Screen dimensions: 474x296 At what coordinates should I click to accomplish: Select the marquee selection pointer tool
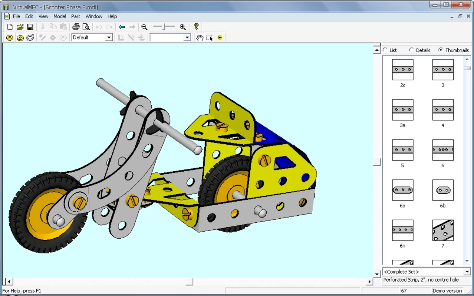pyautogui.click(x=210, y=37)
